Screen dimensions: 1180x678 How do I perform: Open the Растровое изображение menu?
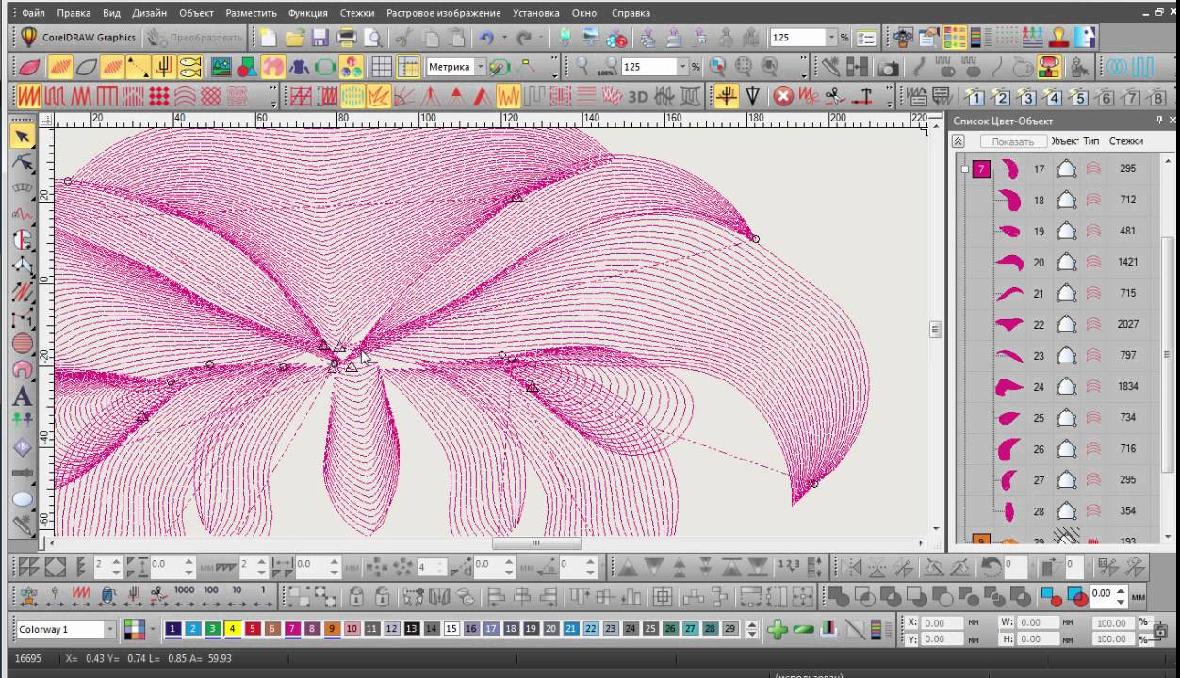442,13
